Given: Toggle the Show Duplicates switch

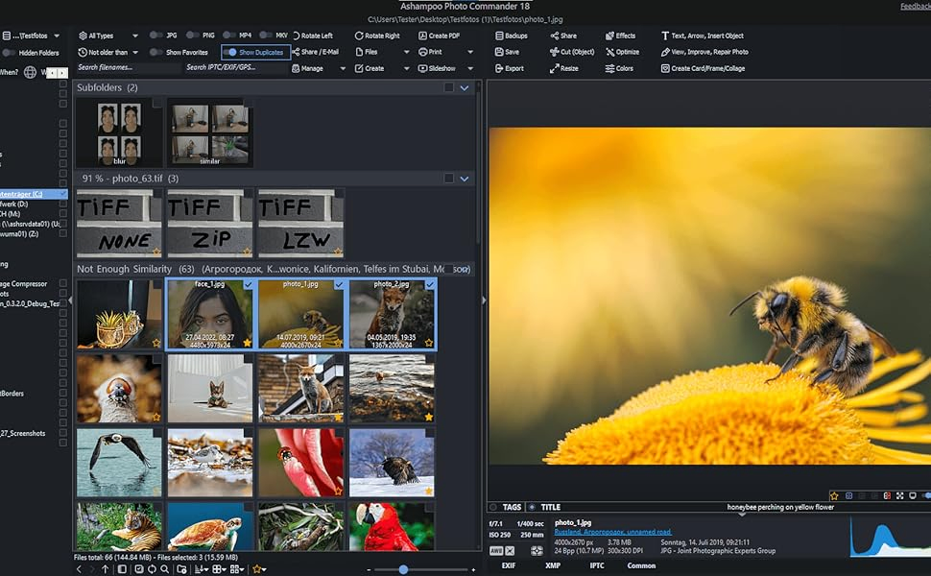Looking at the screenshot, I should coord(230,52).
